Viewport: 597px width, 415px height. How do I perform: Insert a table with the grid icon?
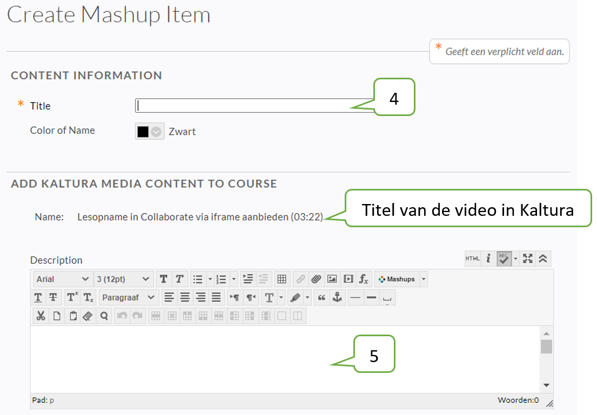[281, 279]
